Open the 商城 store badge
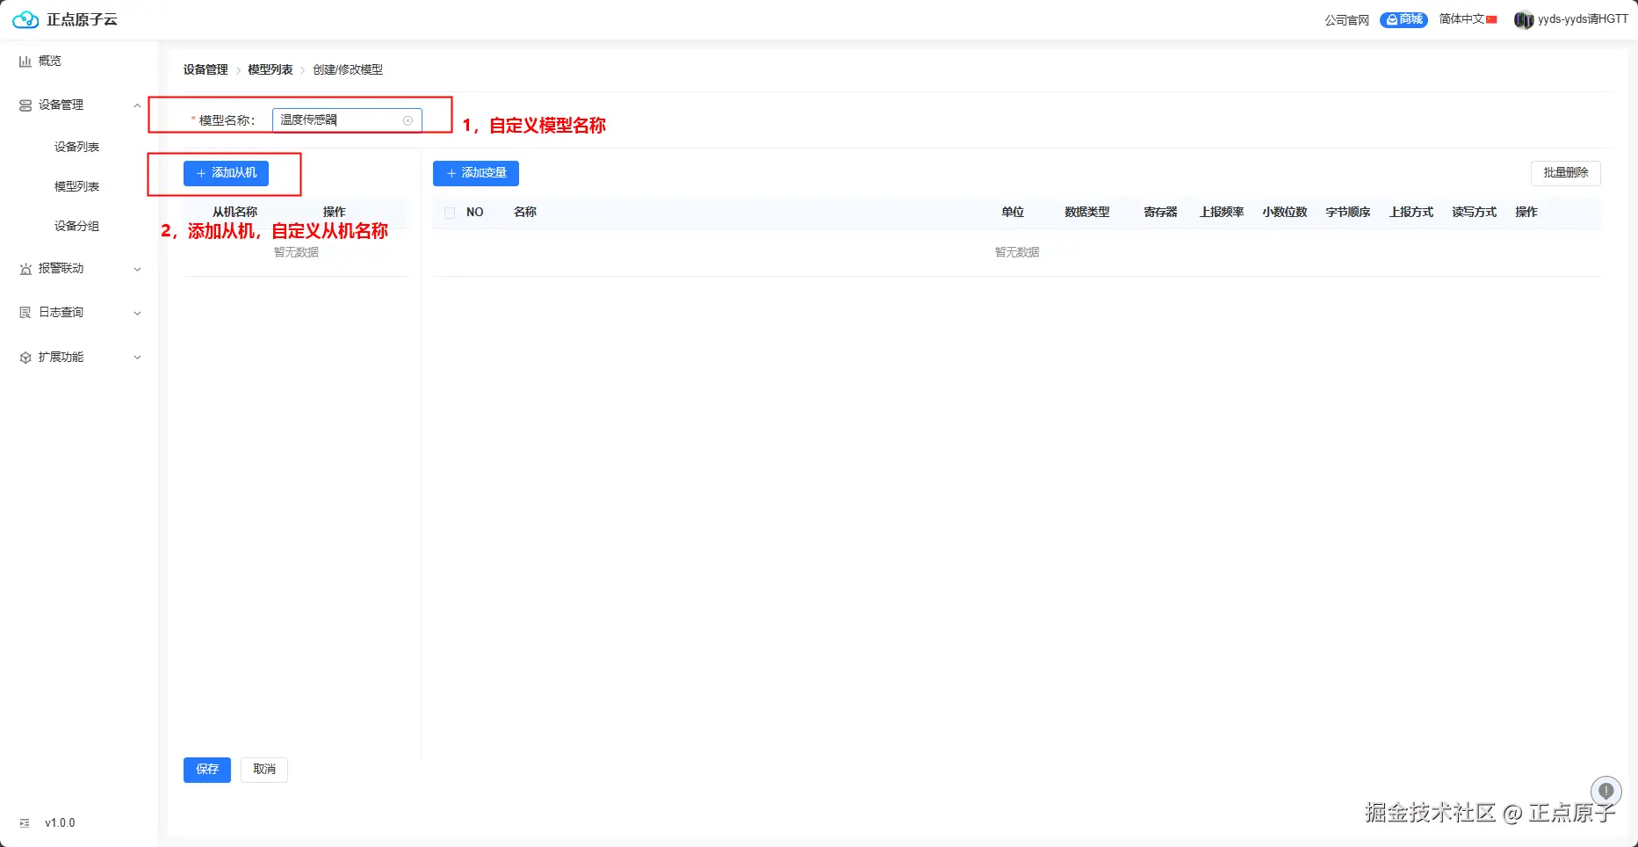The height and width of the screenshot is (847, 1638). (x=1403, y=19)
